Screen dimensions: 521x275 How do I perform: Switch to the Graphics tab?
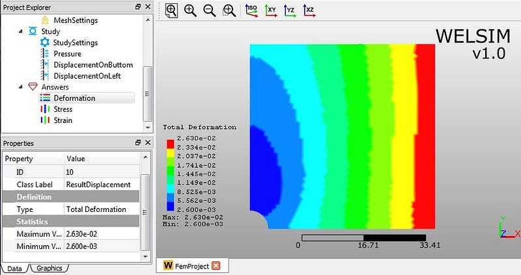point(49,268)
